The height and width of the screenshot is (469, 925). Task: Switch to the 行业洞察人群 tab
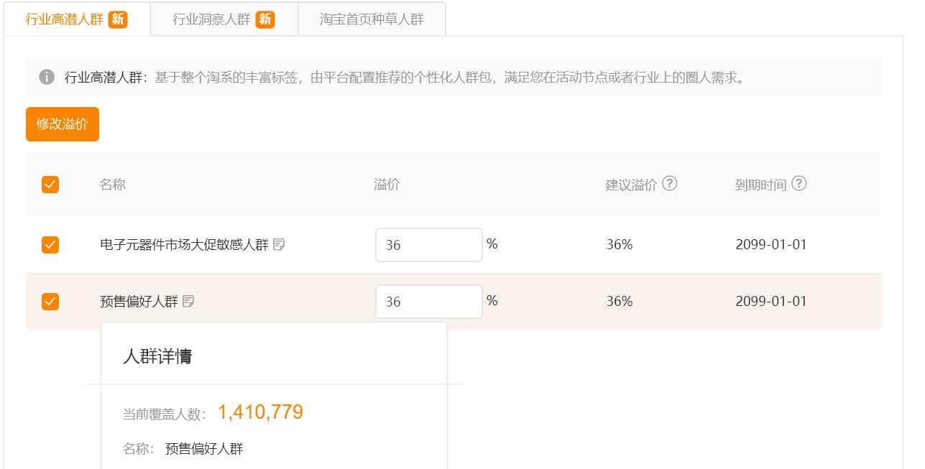211,19
